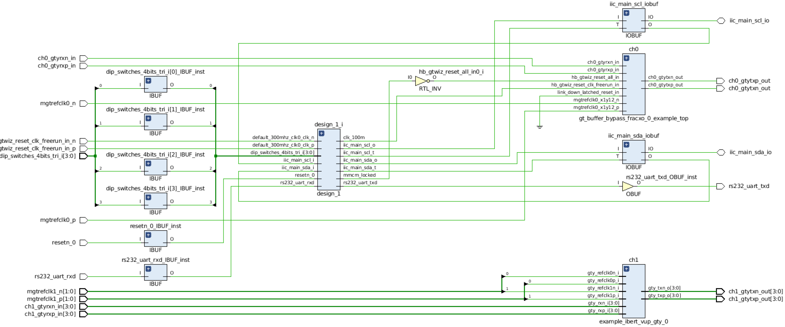Click the rs232_uart_txd output port symbol
Image resolution: width=785 pixels, height=327 pixels.
(x=720, y=186)
